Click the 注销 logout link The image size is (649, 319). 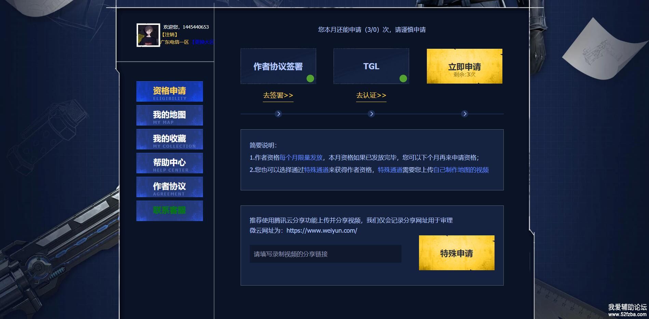coord(170,34)
